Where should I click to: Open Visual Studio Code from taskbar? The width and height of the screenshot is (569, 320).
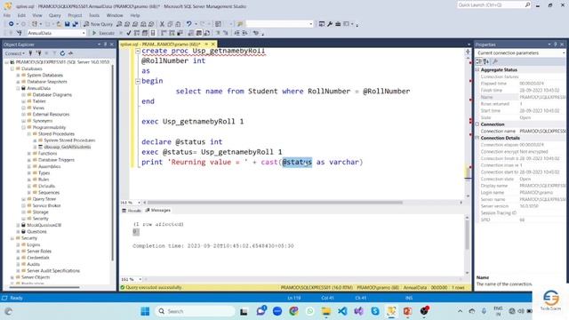pyautogui.click(x=342, y=311)
